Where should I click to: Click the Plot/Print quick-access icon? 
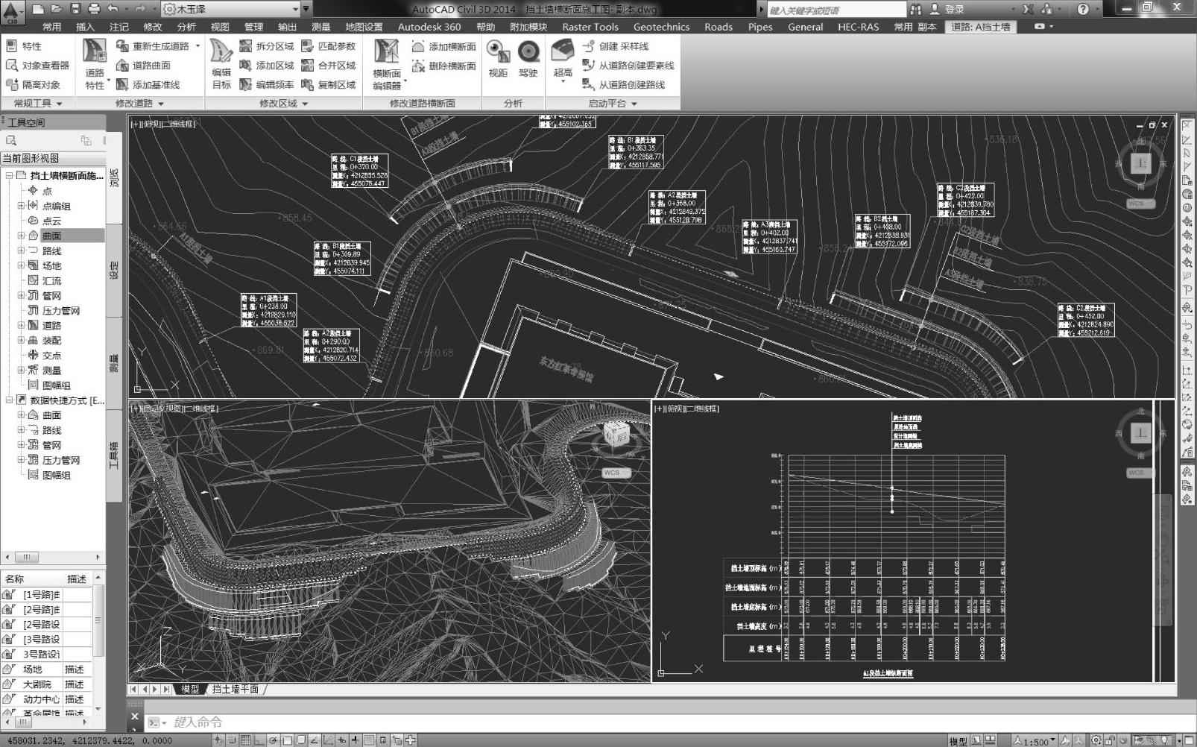point(94,9)
